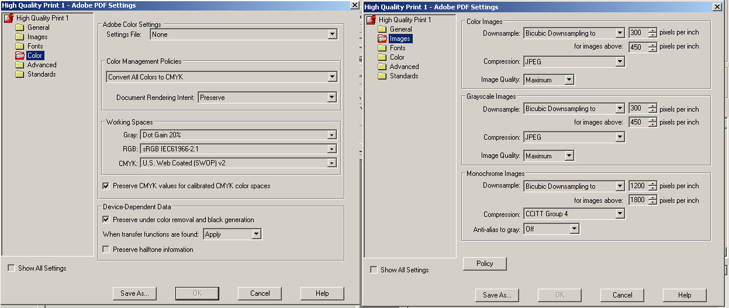Open Monochrome CCITT Group 4 compression dropdown

574,214
